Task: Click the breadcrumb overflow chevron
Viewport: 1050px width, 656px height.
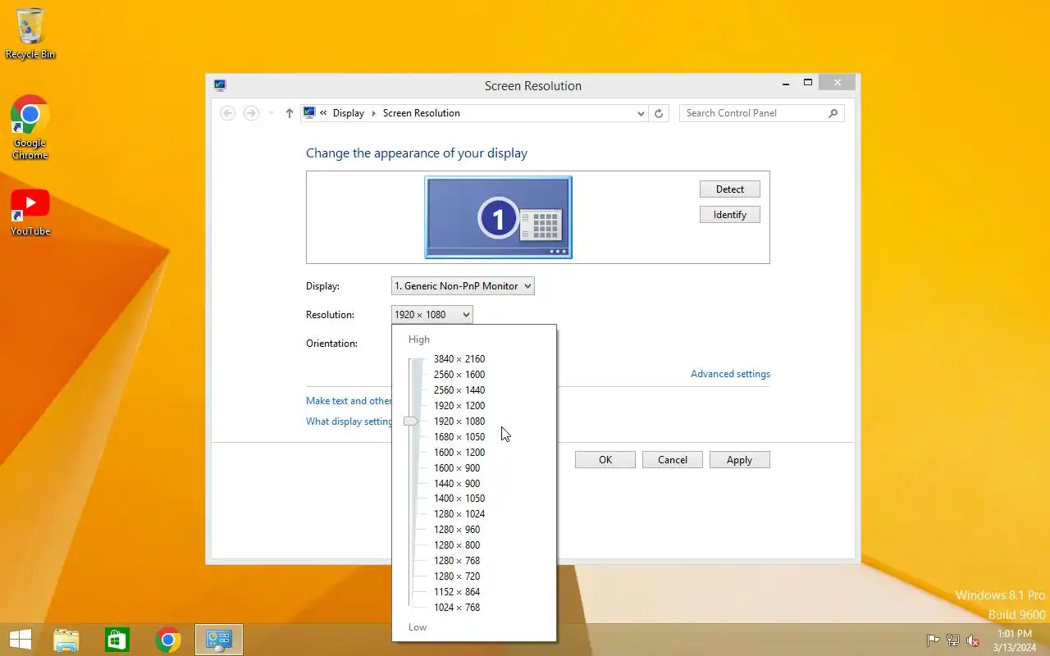Action: coord(323,113)
